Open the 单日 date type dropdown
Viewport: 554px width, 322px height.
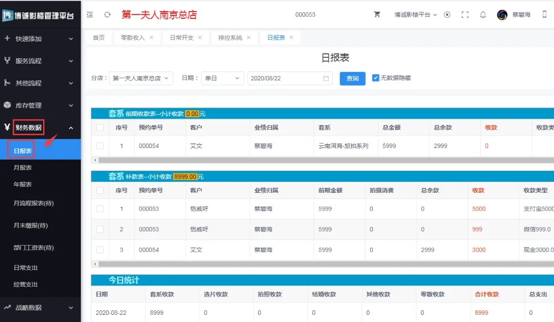222,79
